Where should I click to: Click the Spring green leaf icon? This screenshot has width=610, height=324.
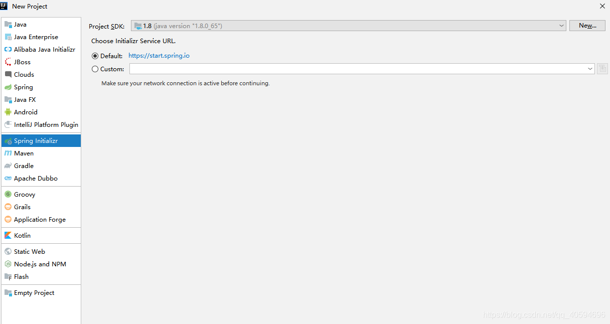[x=8, y=87]
